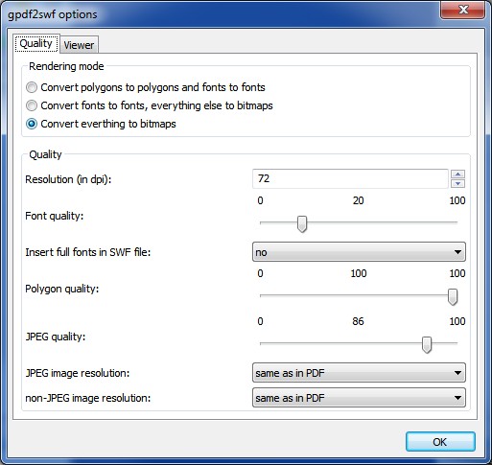Click the Resolution (in dpi) label

pyautogui.click(x=68, y=179)
